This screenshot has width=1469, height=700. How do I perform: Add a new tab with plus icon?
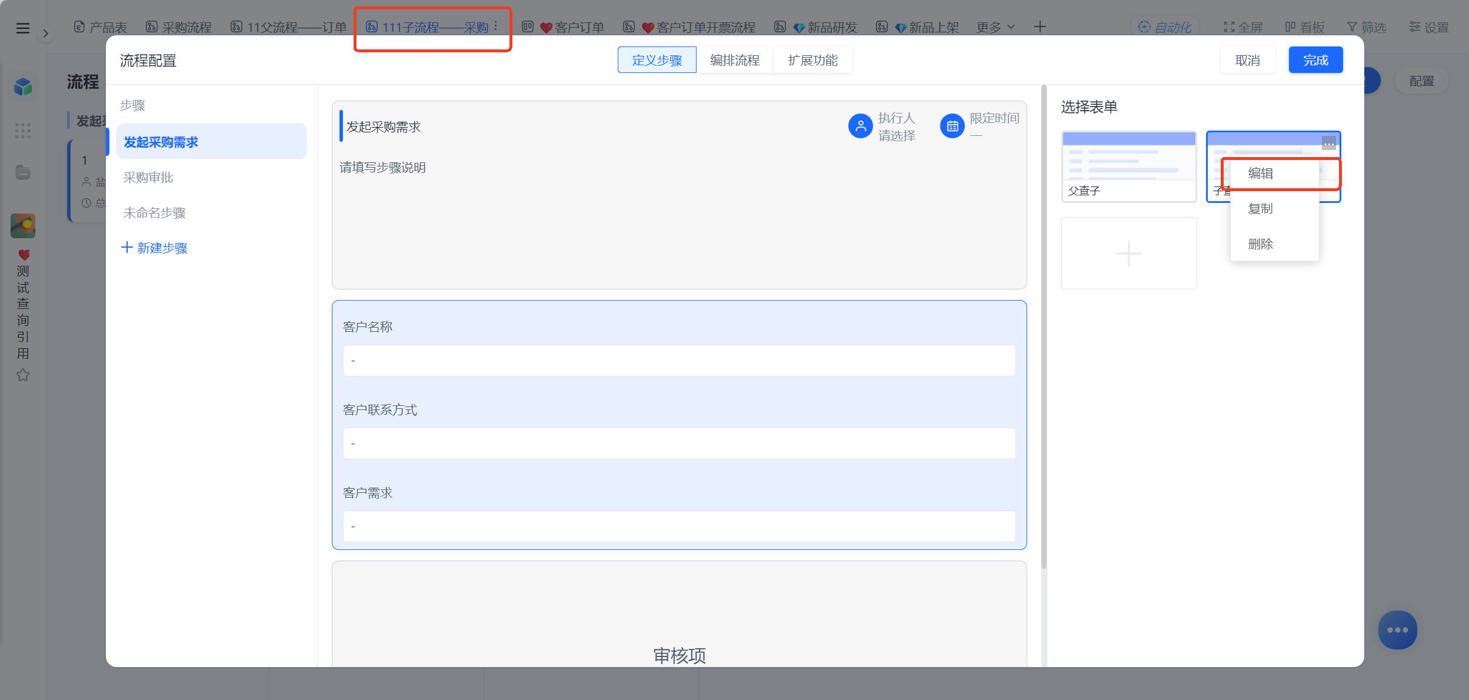[x=1040, y=27]
